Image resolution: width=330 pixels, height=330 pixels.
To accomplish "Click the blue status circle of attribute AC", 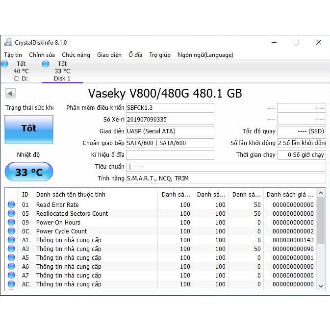I will pos(11,284).
